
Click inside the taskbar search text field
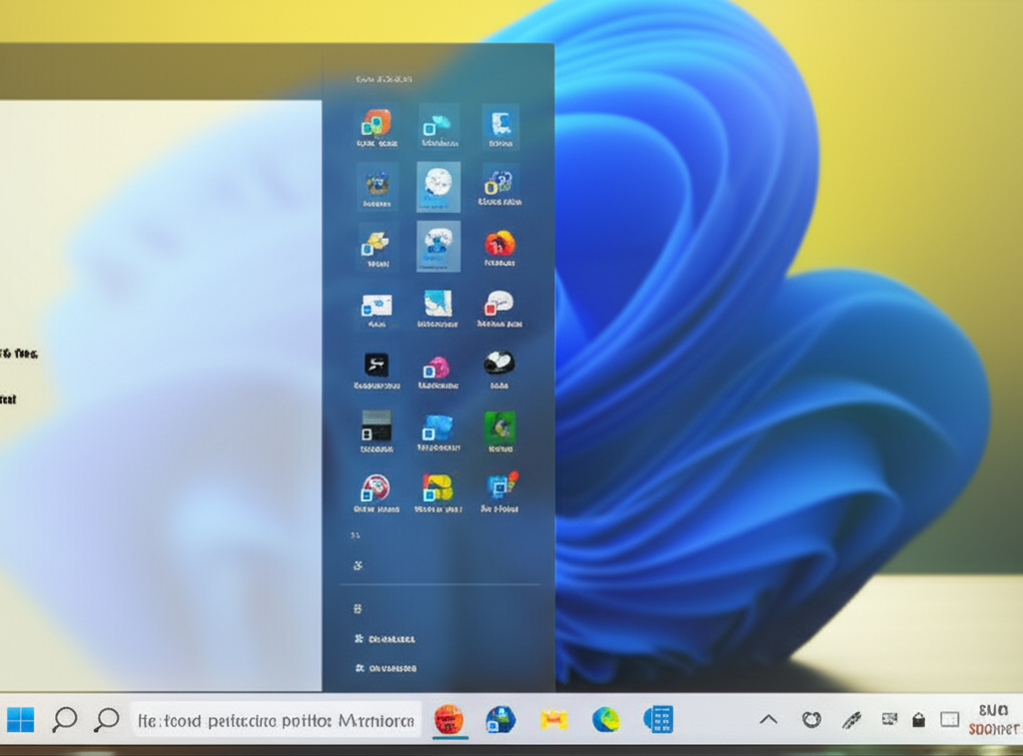pyautogui.click(x=275, y=719)
